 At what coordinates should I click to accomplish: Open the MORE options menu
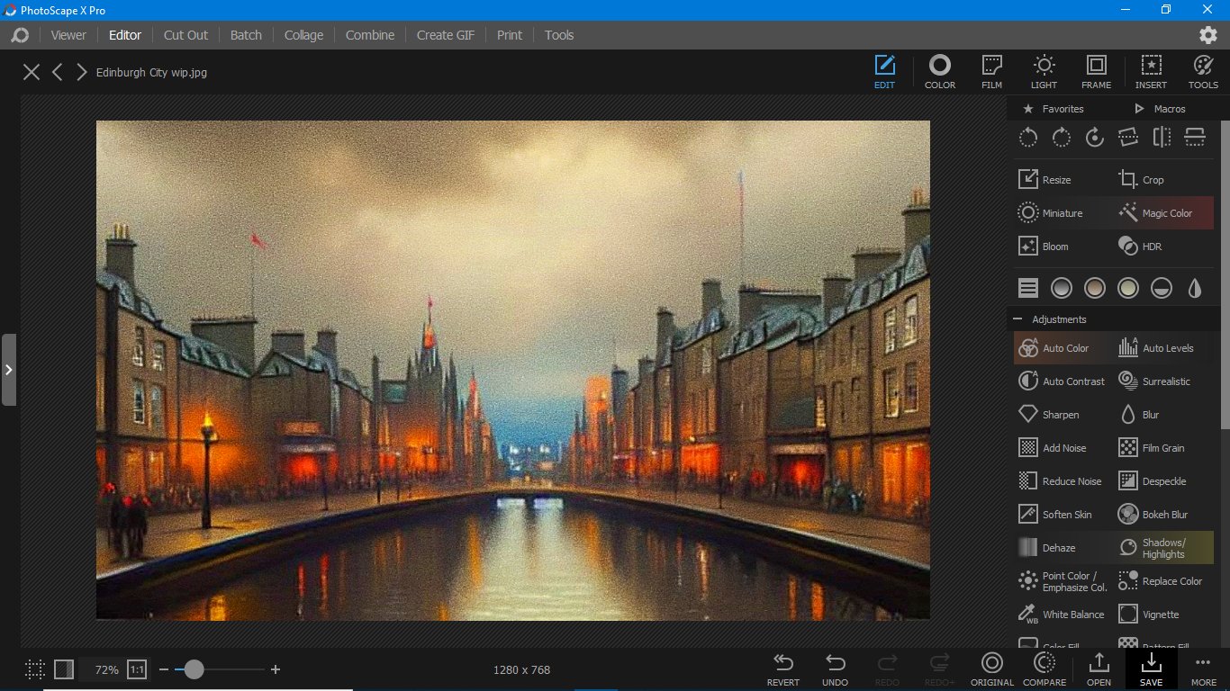click(x=1203, y=669)
